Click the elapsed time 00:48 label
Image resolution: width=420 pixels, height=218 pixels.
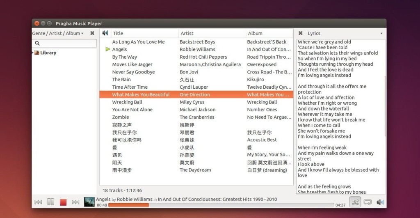point(102,205)
